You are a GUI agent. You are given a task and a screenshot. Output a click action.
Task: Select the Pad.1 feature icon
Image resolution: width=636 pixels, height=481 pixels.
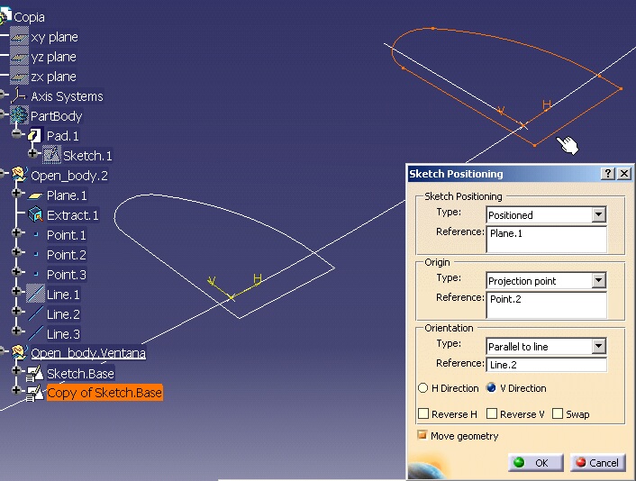coord(35,136)
